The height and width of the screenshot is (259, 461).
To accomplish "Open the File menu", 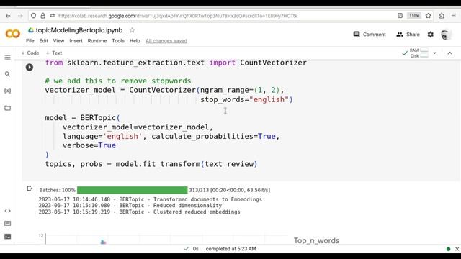I will pyautogui.click(x=30, y=41).
